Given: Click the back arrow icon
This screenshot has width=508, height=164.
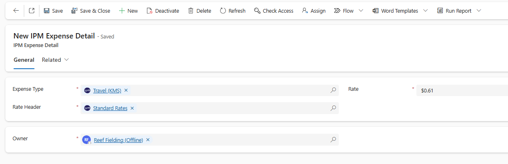Looking at the screenshot, I should tap(16, 11).
